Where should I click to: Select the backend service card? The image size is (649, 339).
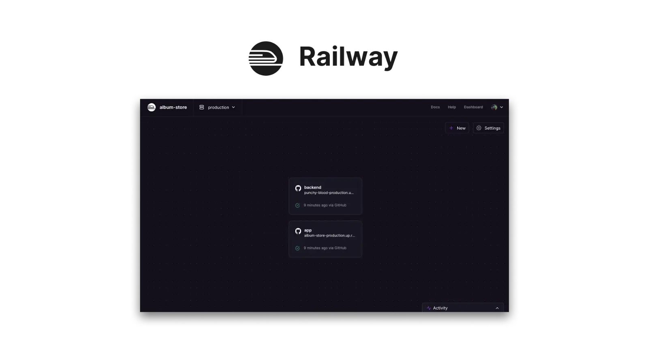(325, 196)
